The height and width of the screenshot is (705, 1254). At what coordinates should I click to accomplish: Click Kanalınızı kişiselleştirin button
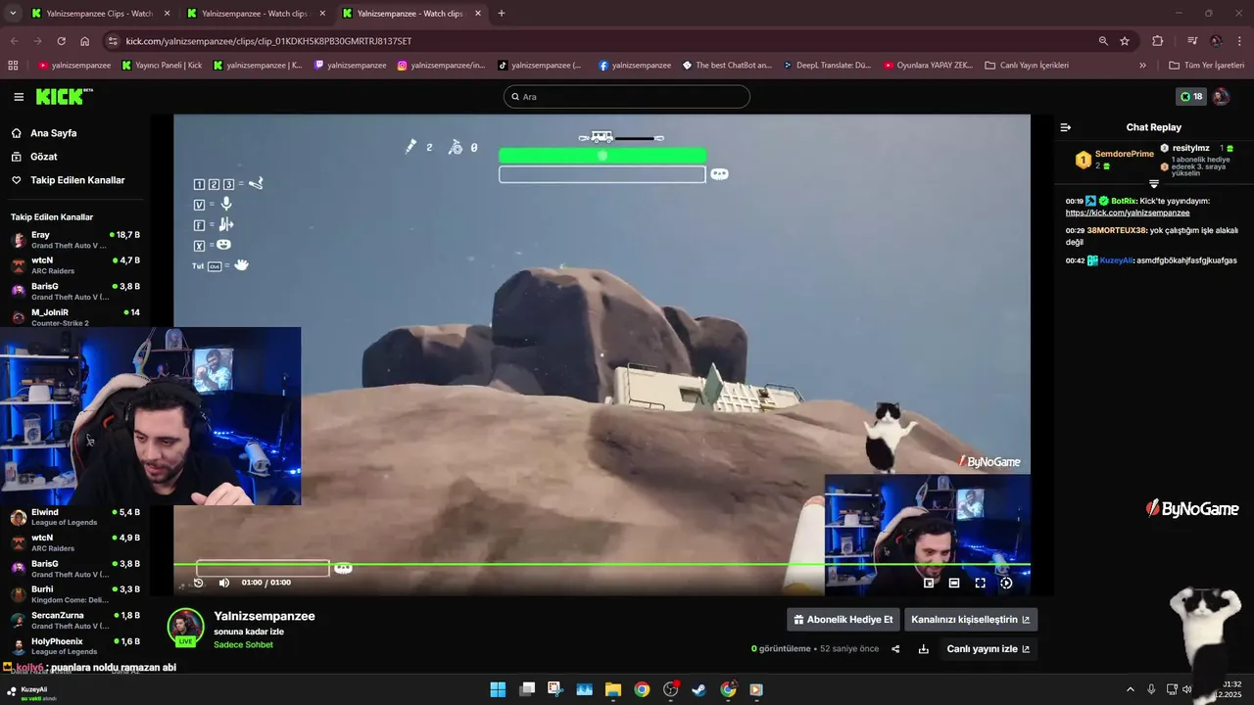[971, 620]
